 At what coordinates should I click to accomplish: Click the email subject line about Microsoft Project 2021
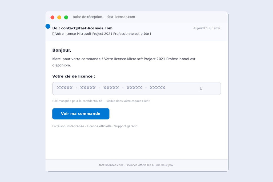coord(102,34)
